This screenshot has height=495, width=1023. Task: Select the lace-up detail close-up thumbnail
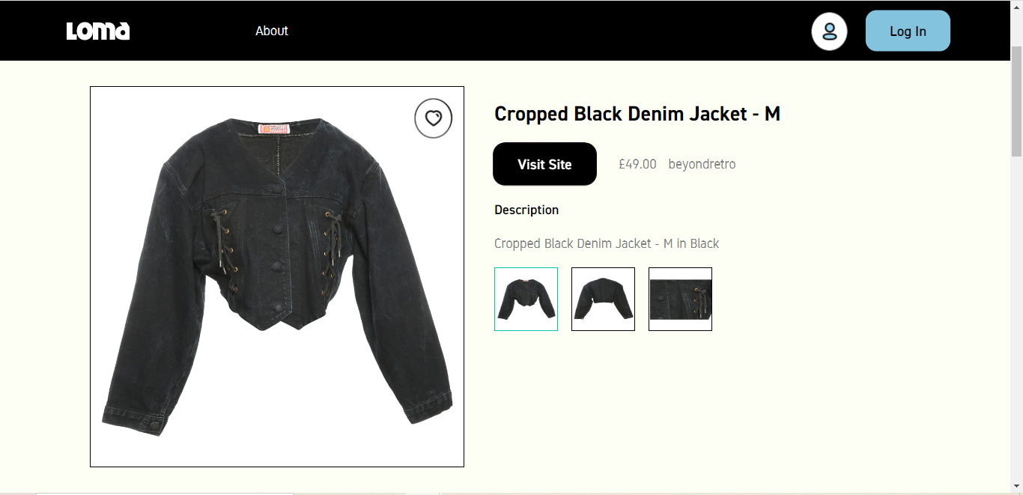680,299
